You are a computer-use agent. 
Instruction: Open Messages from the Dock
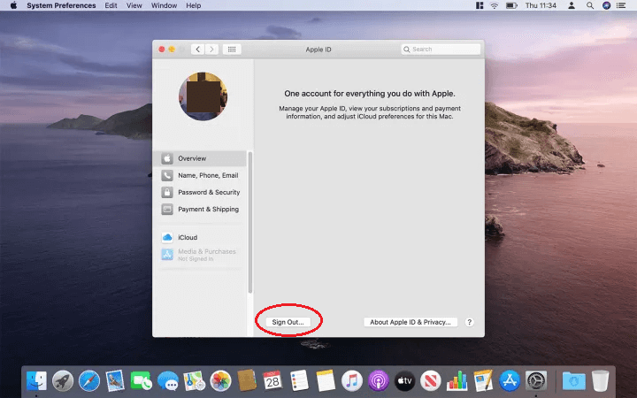[x=168, y=381]
